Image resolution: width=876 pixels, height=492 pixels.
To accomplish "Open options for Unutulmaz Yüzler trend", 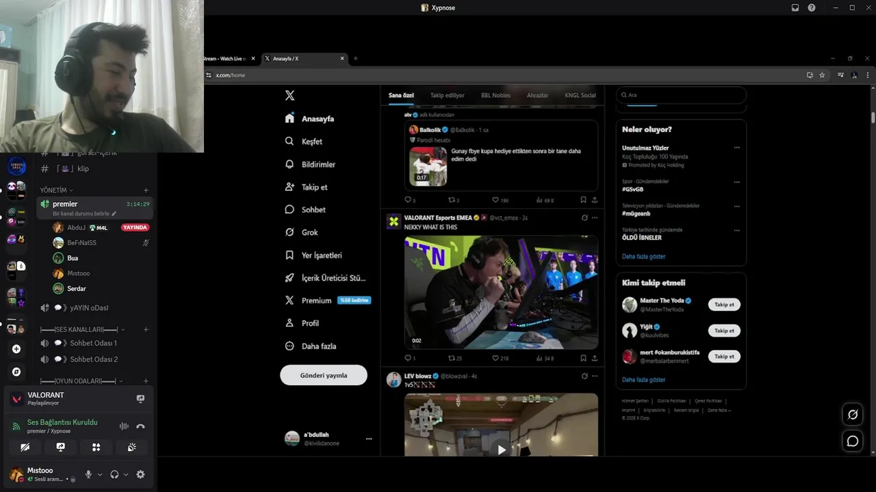I will (737, 148).
